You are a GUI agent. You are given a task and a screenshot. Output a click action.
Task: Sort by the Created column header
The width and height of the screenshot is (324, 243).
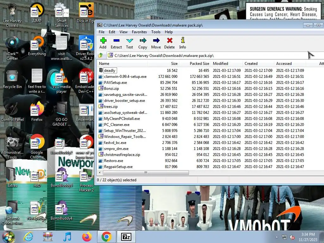(x=258, y=63)
